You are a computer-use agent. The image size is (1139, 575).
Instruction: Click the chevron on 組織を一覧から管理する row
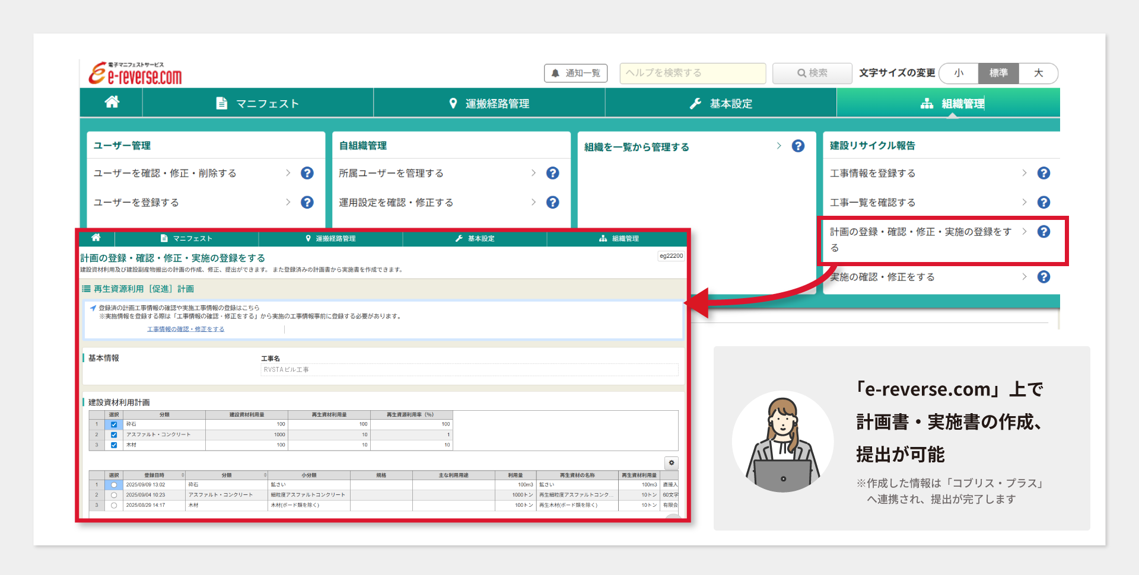[780, 146]
